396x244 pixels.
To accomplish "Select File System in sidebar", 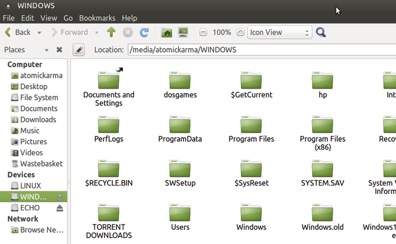I will 35,97.
